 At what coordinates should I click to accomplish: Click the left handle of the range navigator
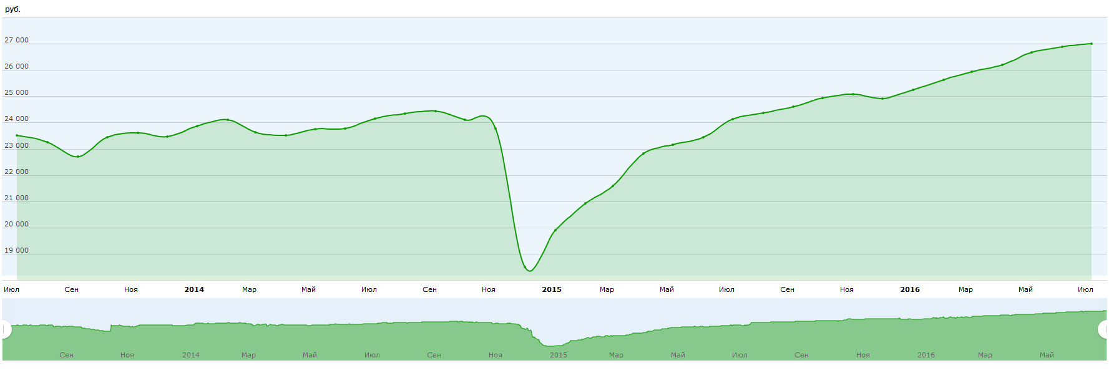[x=4, y=329]
